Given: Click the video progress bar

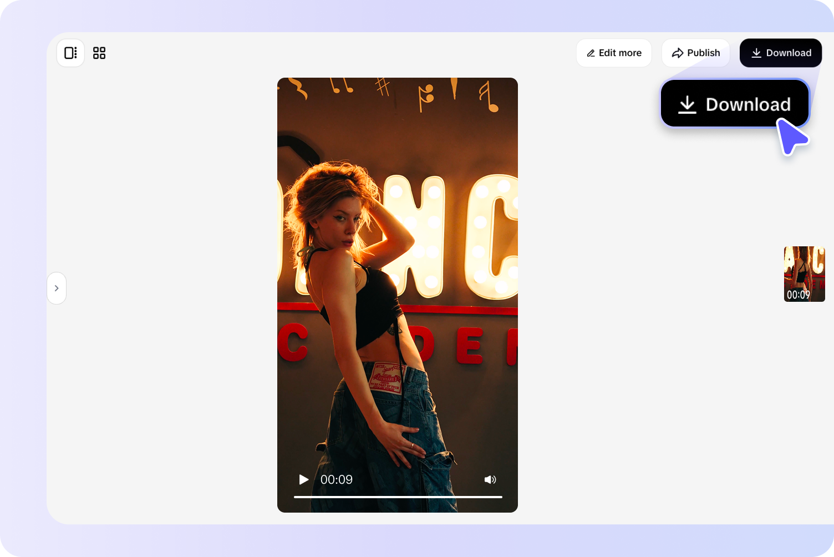Looking at the screenshot, I should (x=397, y=498).
